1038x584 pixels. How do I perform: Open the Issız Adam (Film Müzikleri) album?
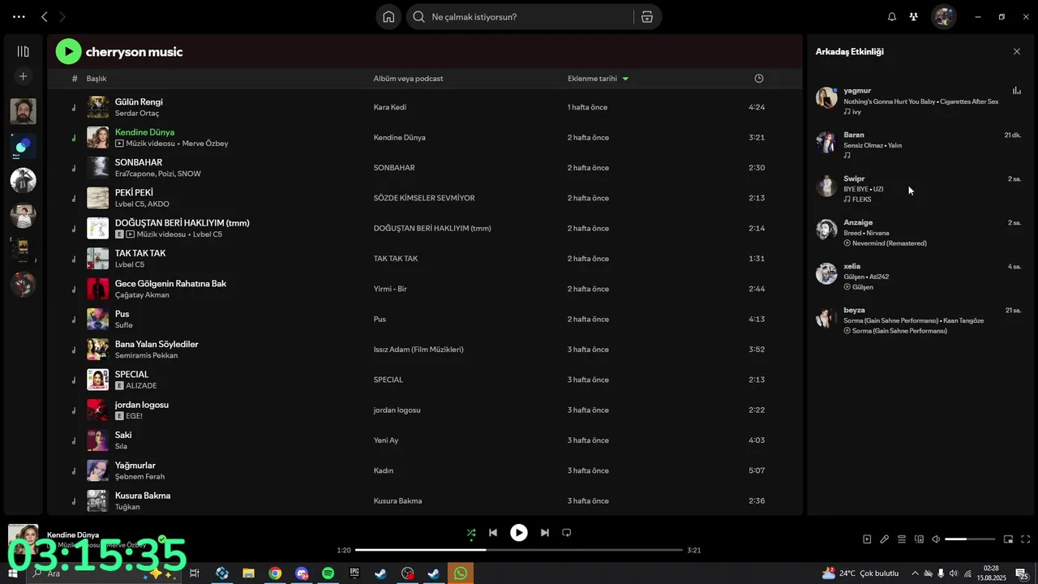418,350
